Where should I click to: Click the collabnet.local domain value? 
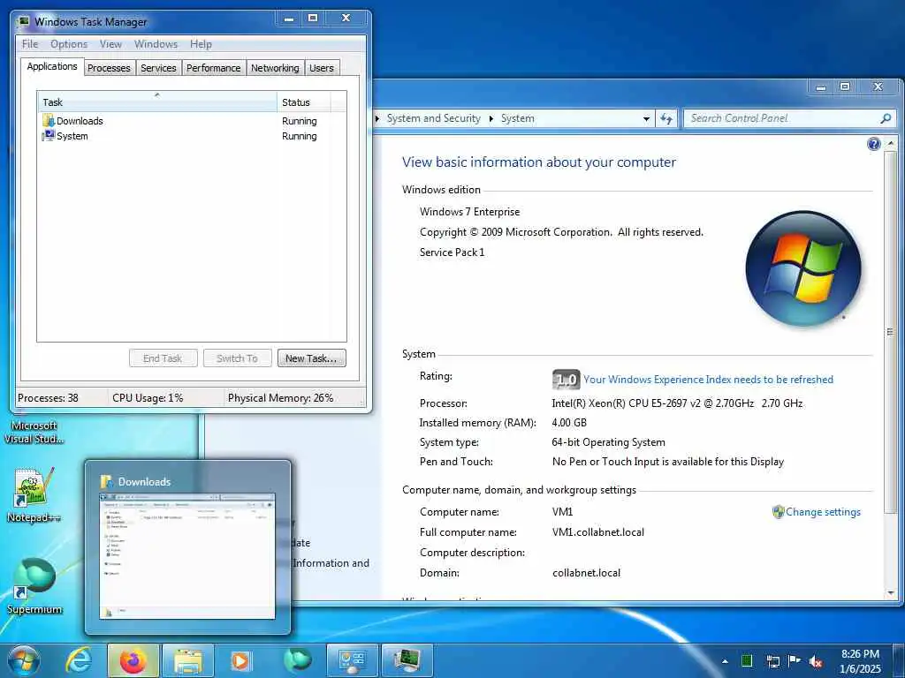tap(587, 573)
